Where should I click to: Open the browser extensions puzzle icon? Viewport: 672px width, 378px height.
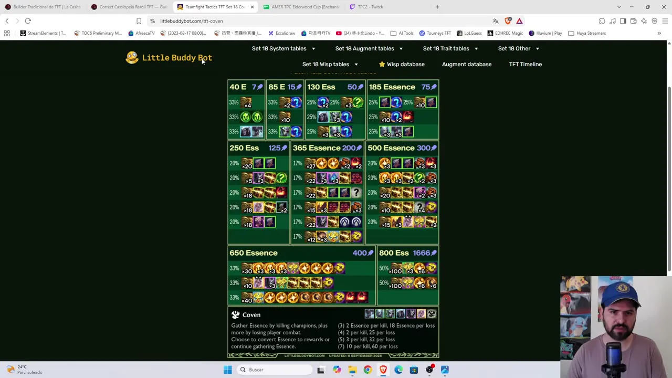tap(602, 21)
